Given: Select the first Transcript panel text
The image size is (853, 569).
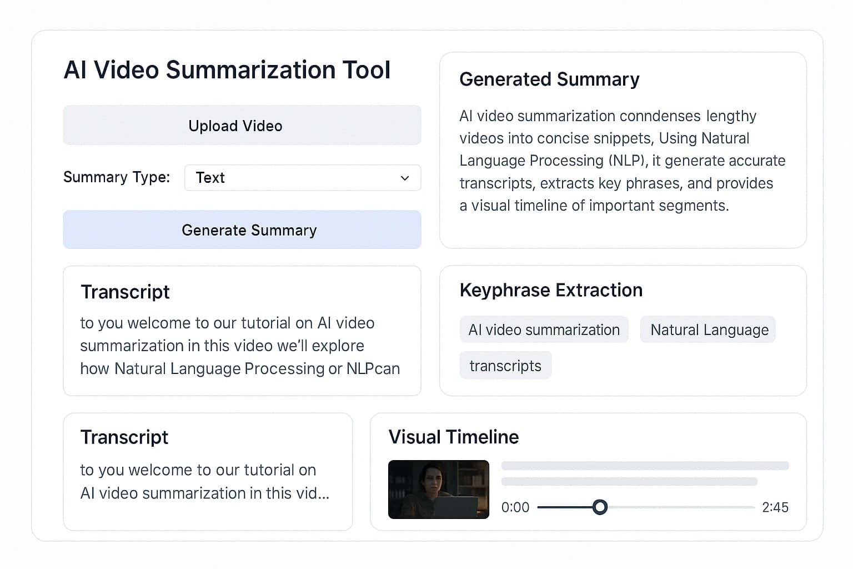Looking at the screenshot, I should click(x=240, y=345).
